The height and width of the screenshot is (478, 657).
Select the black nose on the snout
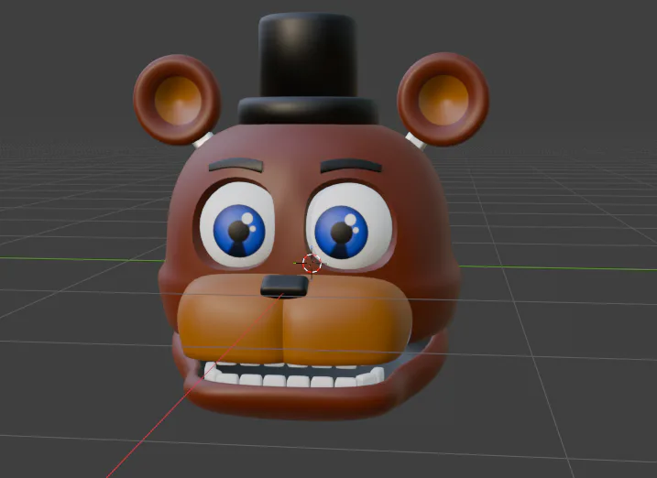point(284,287)
